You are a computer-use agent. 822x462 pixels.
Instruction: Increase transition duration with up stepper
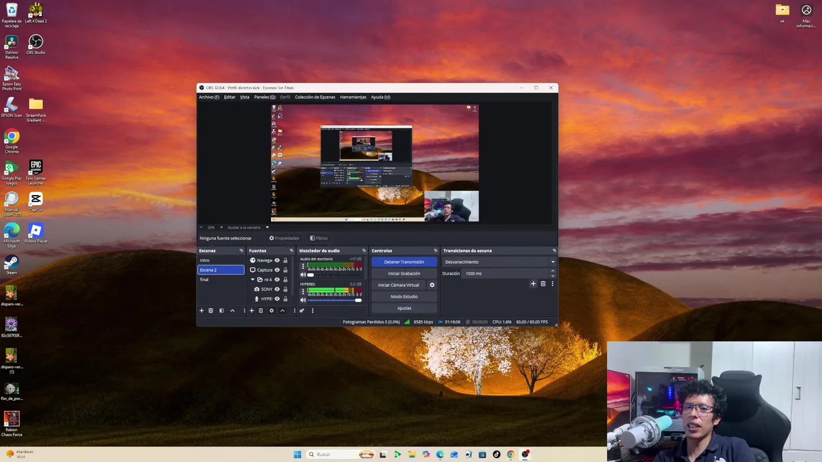coord(552,271)
